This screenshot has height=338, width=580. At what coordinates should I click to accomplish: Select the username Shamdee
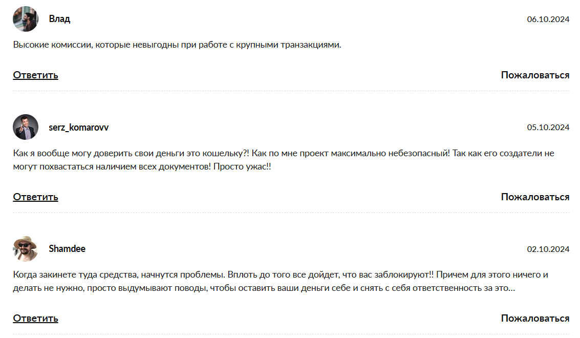[67, 249]
